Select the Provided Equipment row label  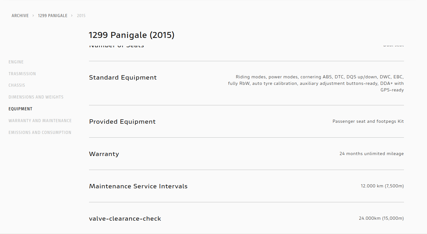122,122
